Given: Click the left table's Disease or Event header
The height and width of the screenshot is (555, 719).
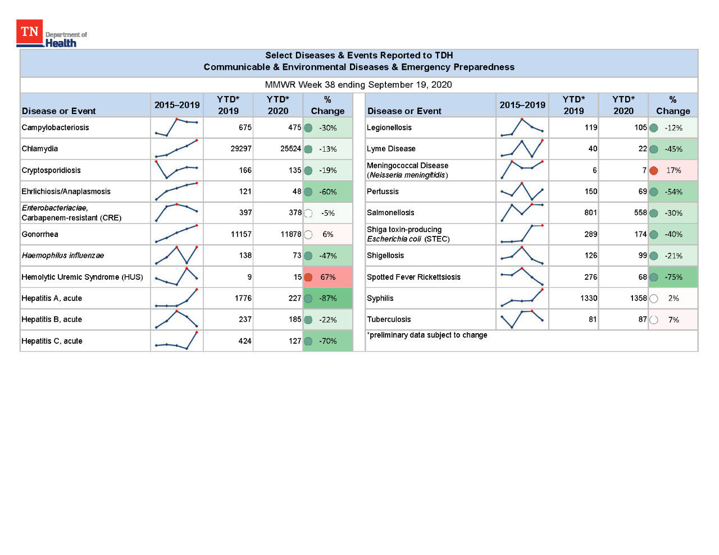Looking at the screenshot, I should click(58, 111).
